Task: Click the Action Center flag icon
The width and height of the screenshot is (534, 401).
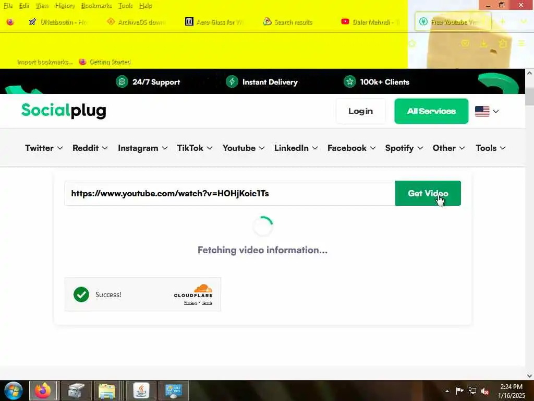Action: pos(460,391)
